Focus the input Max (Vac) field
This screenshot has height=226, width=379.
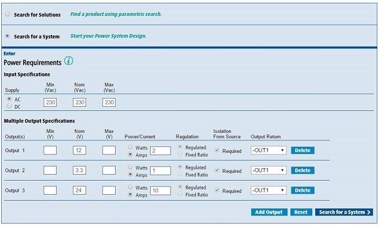[x=109, y=102]
